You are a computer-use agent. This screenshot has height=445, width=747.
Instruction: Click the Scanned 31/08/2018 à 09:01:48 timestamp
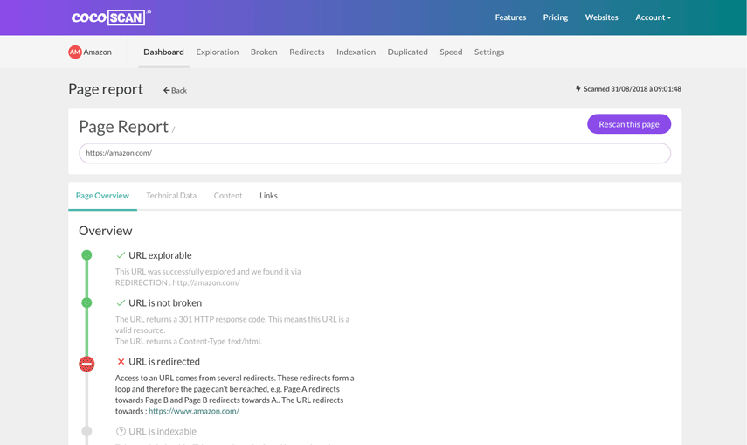[x=633, y=88]
